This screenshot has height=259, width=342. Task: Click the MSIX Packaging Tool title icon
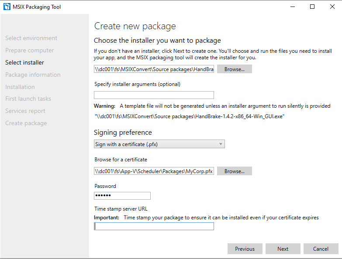[x=7, y=7]
